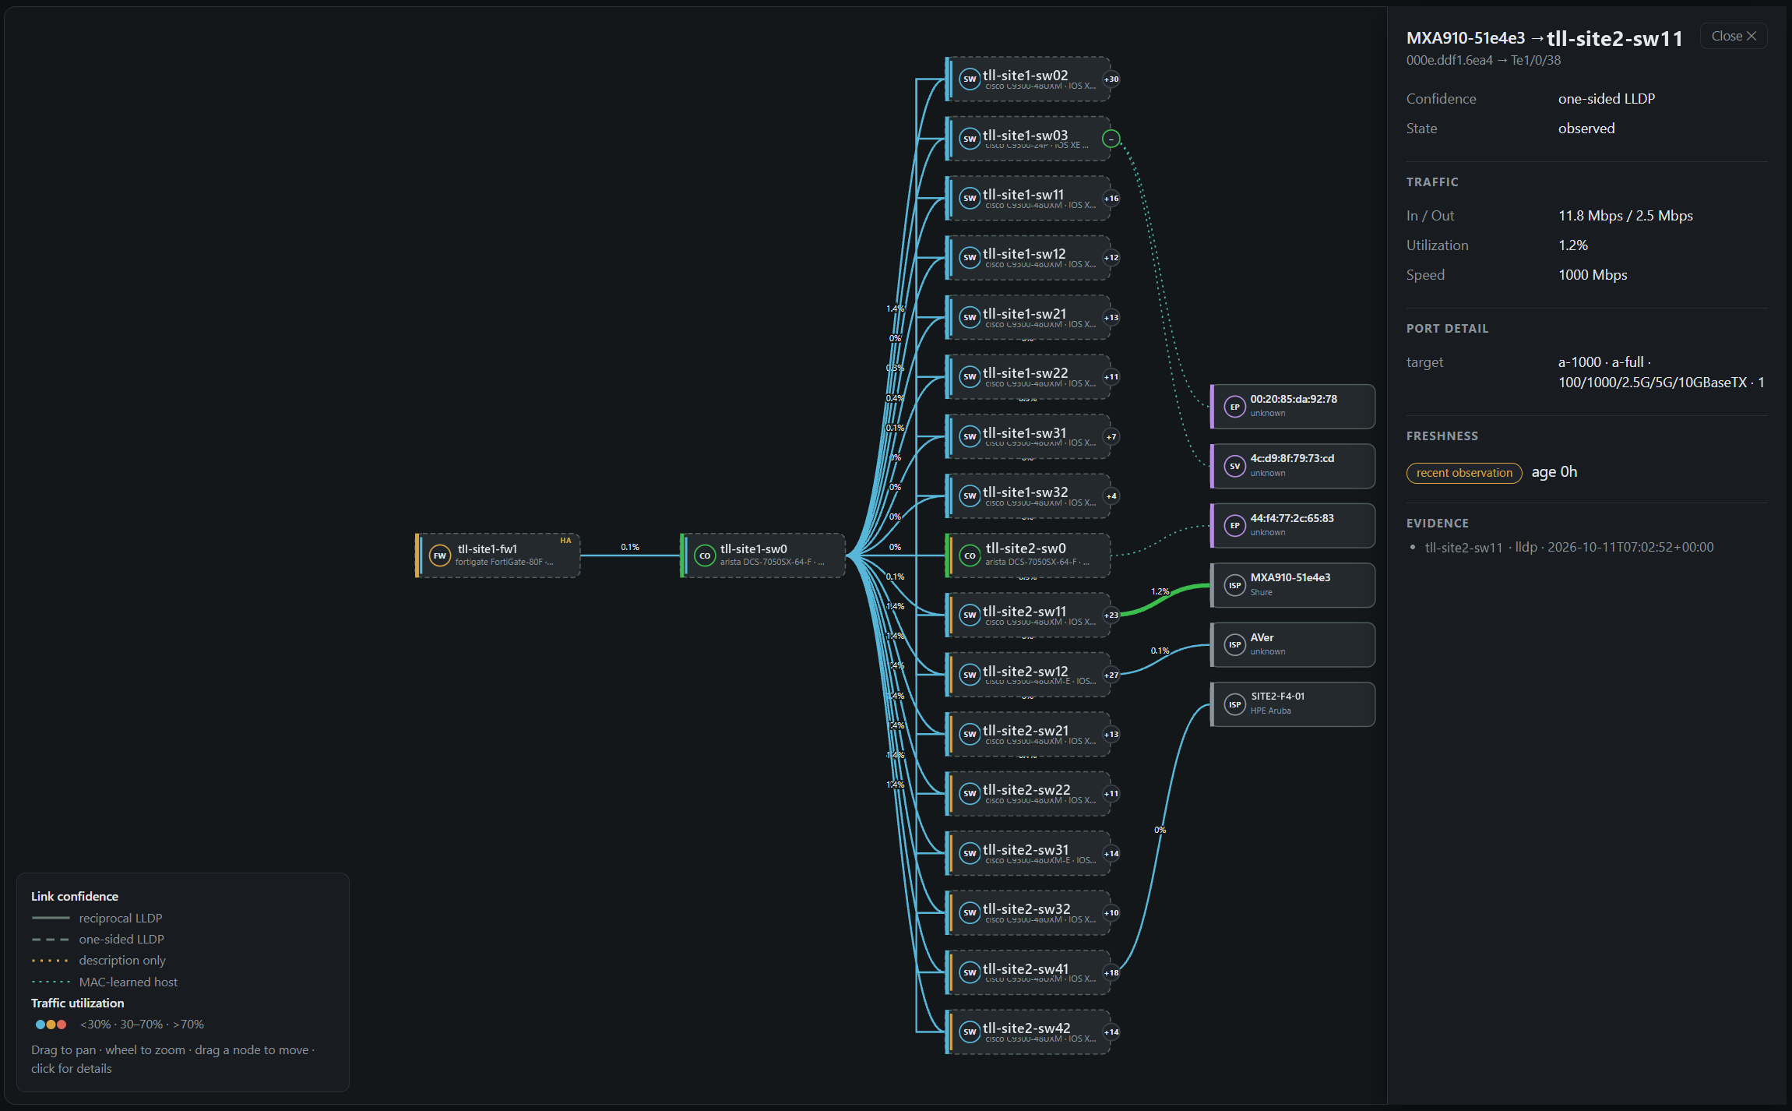The height and width of the screenshot is (1111, 1792).
Task: Click the 0% label on SITE2-F4-01 link
Action: pos(1160,830)
